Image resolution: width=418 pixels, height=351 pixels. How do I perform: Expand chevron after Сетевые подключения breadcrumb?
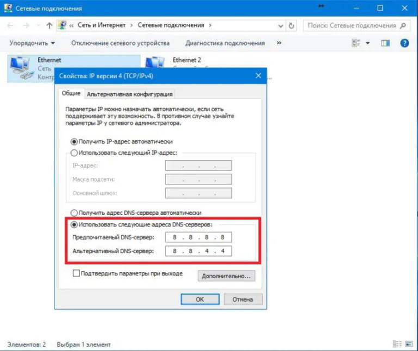(210, 26)
